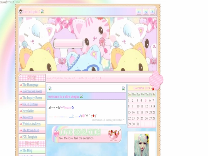The height and width of the screenshot is (156, 208).
Task: Click the scrolling marquee text below banner
Action: click(74, 78)
